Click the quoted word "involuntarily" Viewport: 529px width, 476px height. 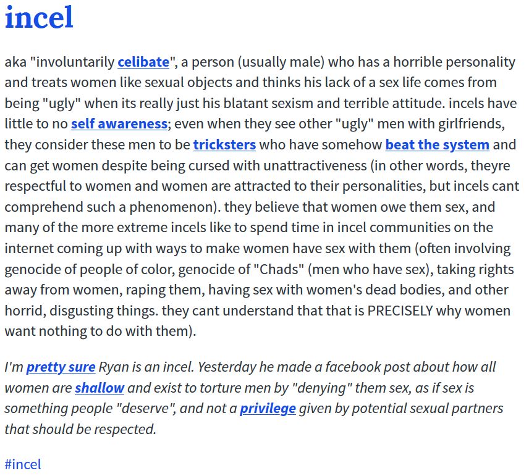[x=72, y=62]
